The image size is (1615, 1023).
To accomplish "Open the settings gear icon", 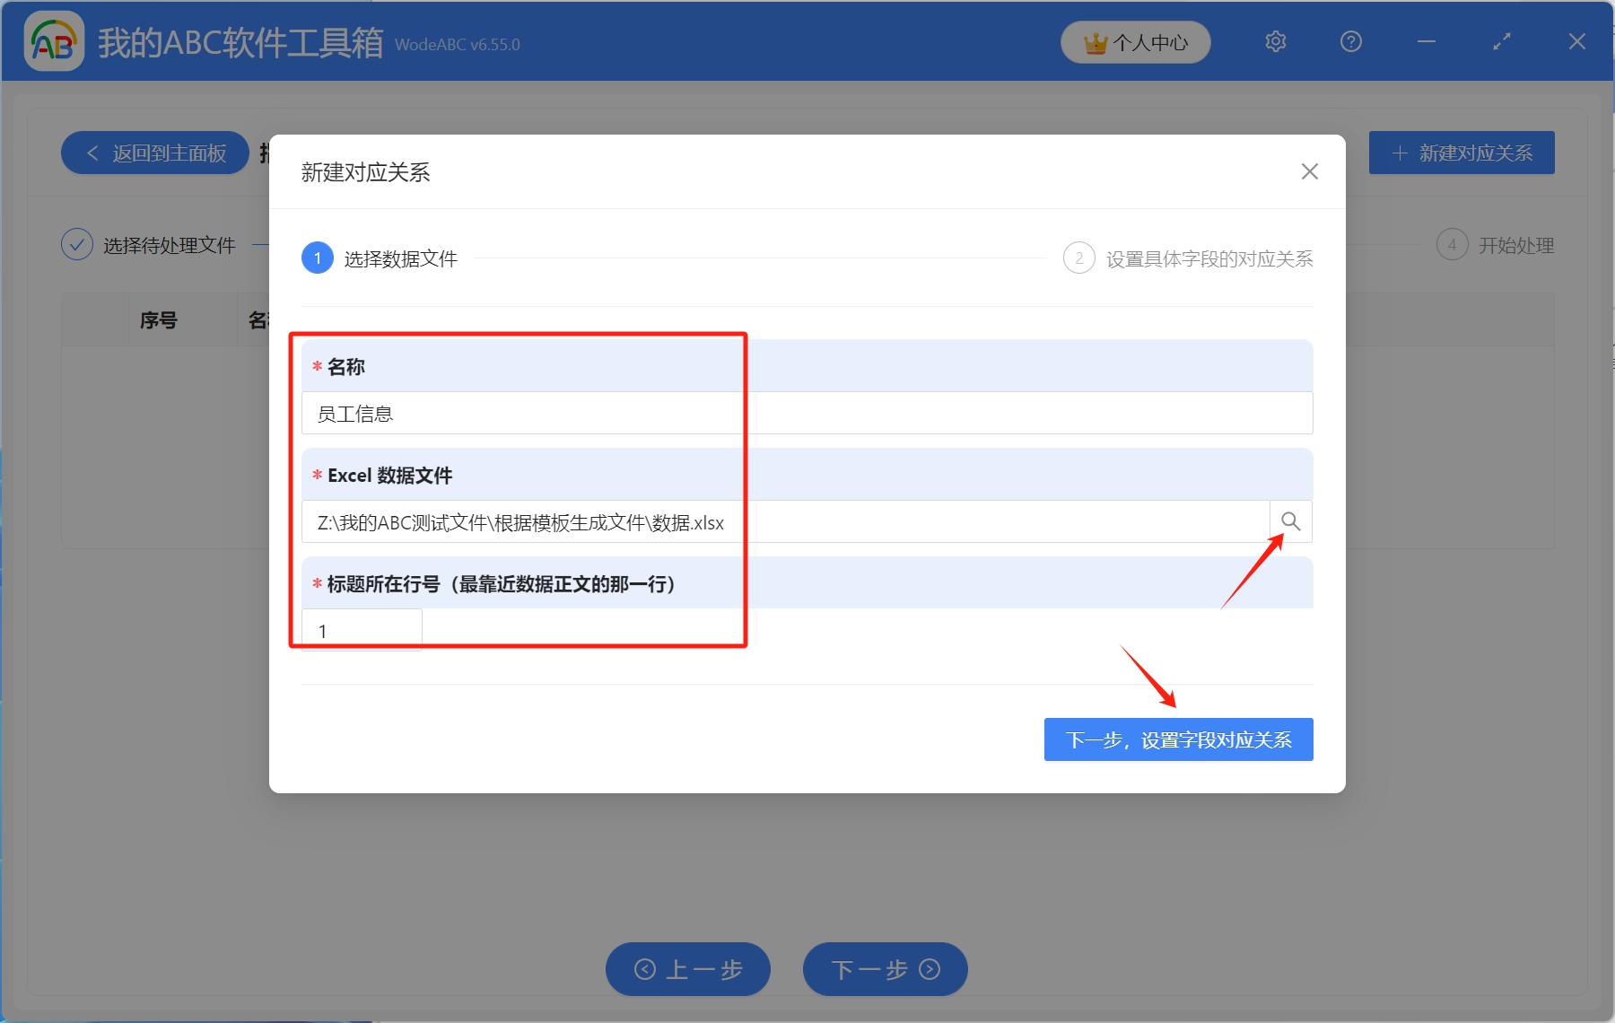I will tap(1275, 41).
